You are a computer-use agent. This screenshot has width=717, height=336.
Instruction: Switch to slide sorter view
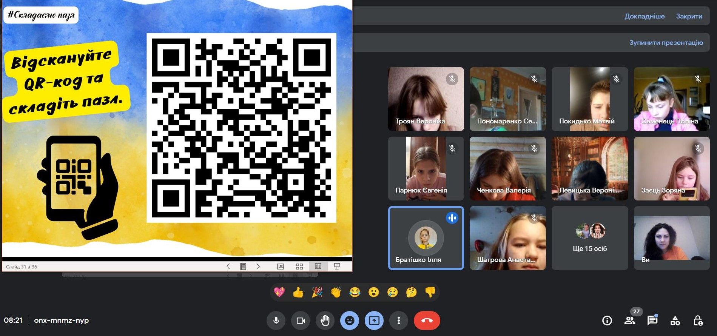(299, 267)
